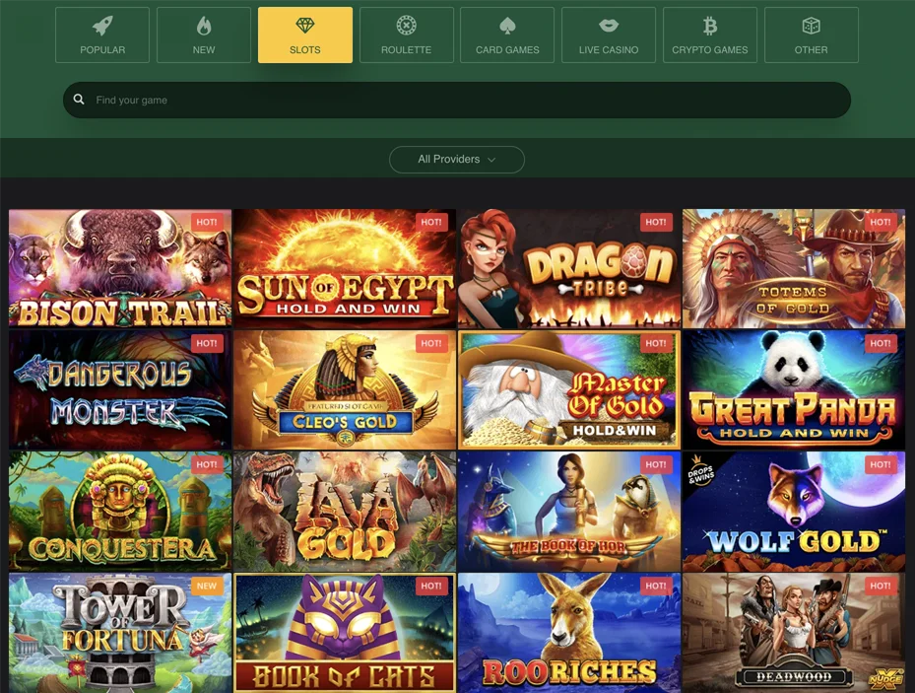Launch the Cleo's Gold game
915x693 pixels.
click(345, 389)
